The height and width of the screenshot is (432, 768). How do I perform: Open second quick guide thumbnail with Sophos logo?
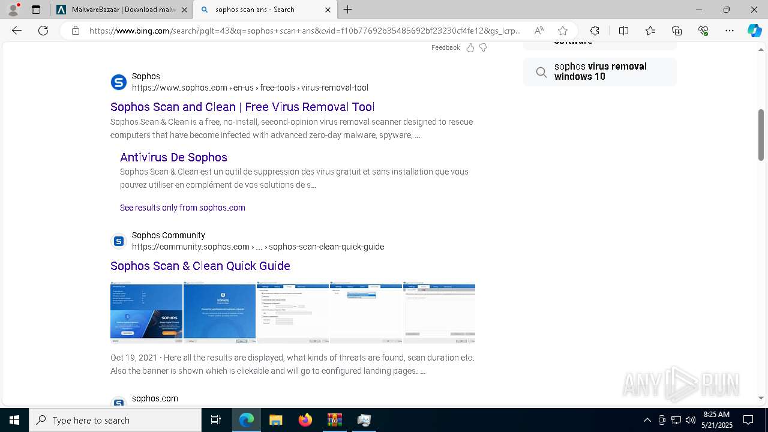pyautogui.click(x=220, y=312)
